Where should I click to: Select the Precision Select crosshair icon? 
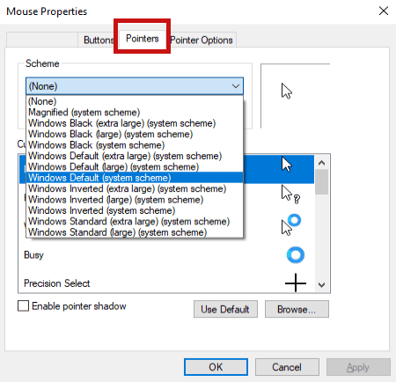[296, 283]
